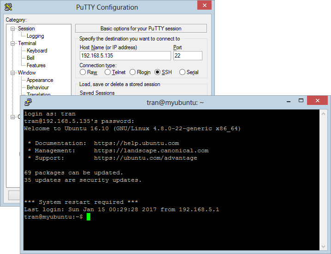Viewport: 331px width, 254px height.
Task: Open the Terminal category
Action: 27,43
